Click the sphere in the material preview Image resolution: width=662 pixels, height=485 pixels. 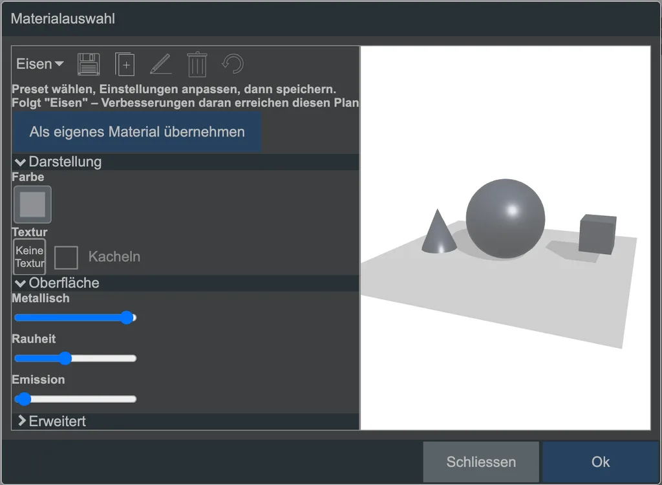506,219
